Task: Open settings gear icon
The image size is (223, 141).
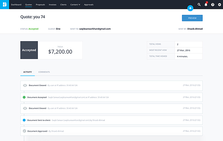Action: pyautogui.click(x=219, y=5)
